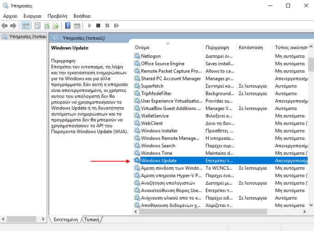Screen dimensions: 314x231
Task: Click the gear icon beside TripModeFilter
Action: click(137, 93)
